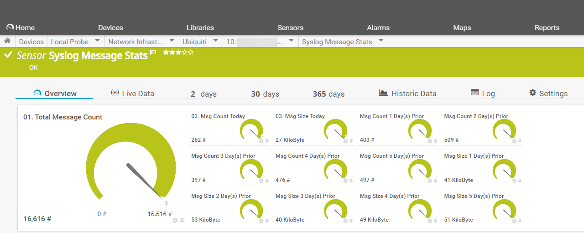Screen dimensions: 584x233
Task: Open gear settings for Total Message Count channel
Action: 175,221
